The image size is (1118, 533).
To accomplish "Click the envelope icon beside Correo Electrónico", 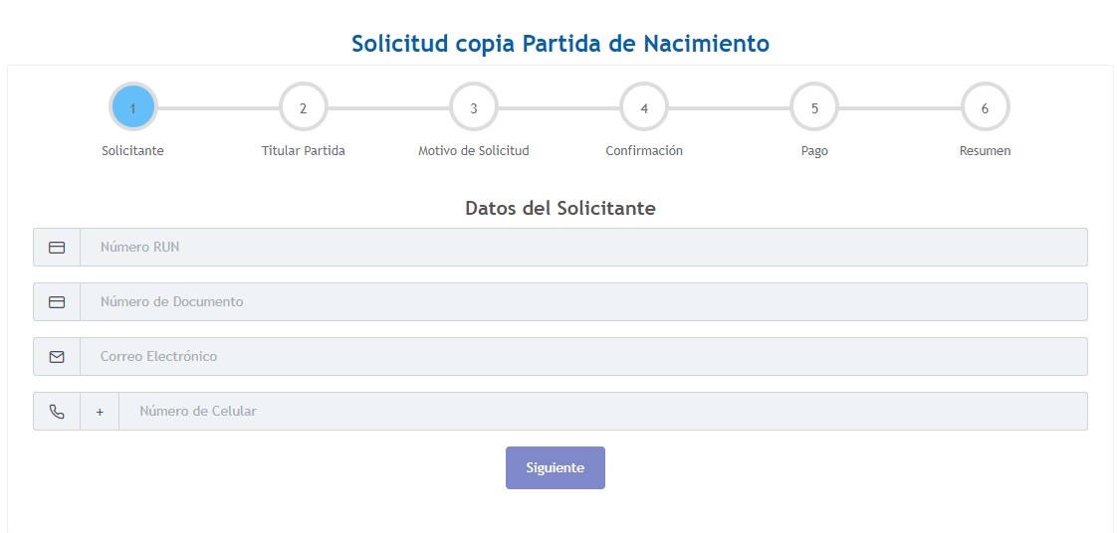I will click(x=57, y=357).
